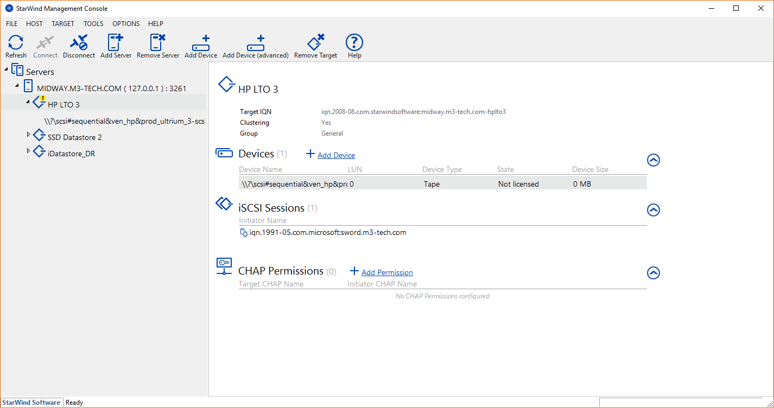
Task: Click the LUN column header
Action: pos(354,169)
